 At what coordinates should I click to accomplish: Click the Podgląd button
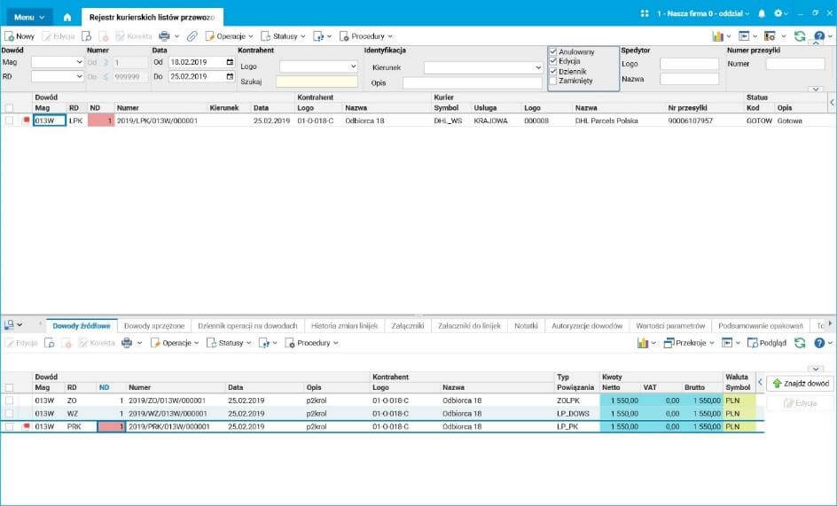click(x=767, y=343)
